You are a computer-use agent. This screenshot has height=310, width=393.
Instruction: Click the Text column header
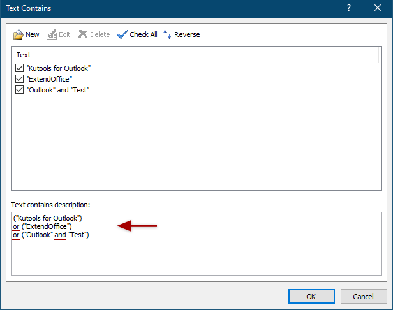[24, 55]
